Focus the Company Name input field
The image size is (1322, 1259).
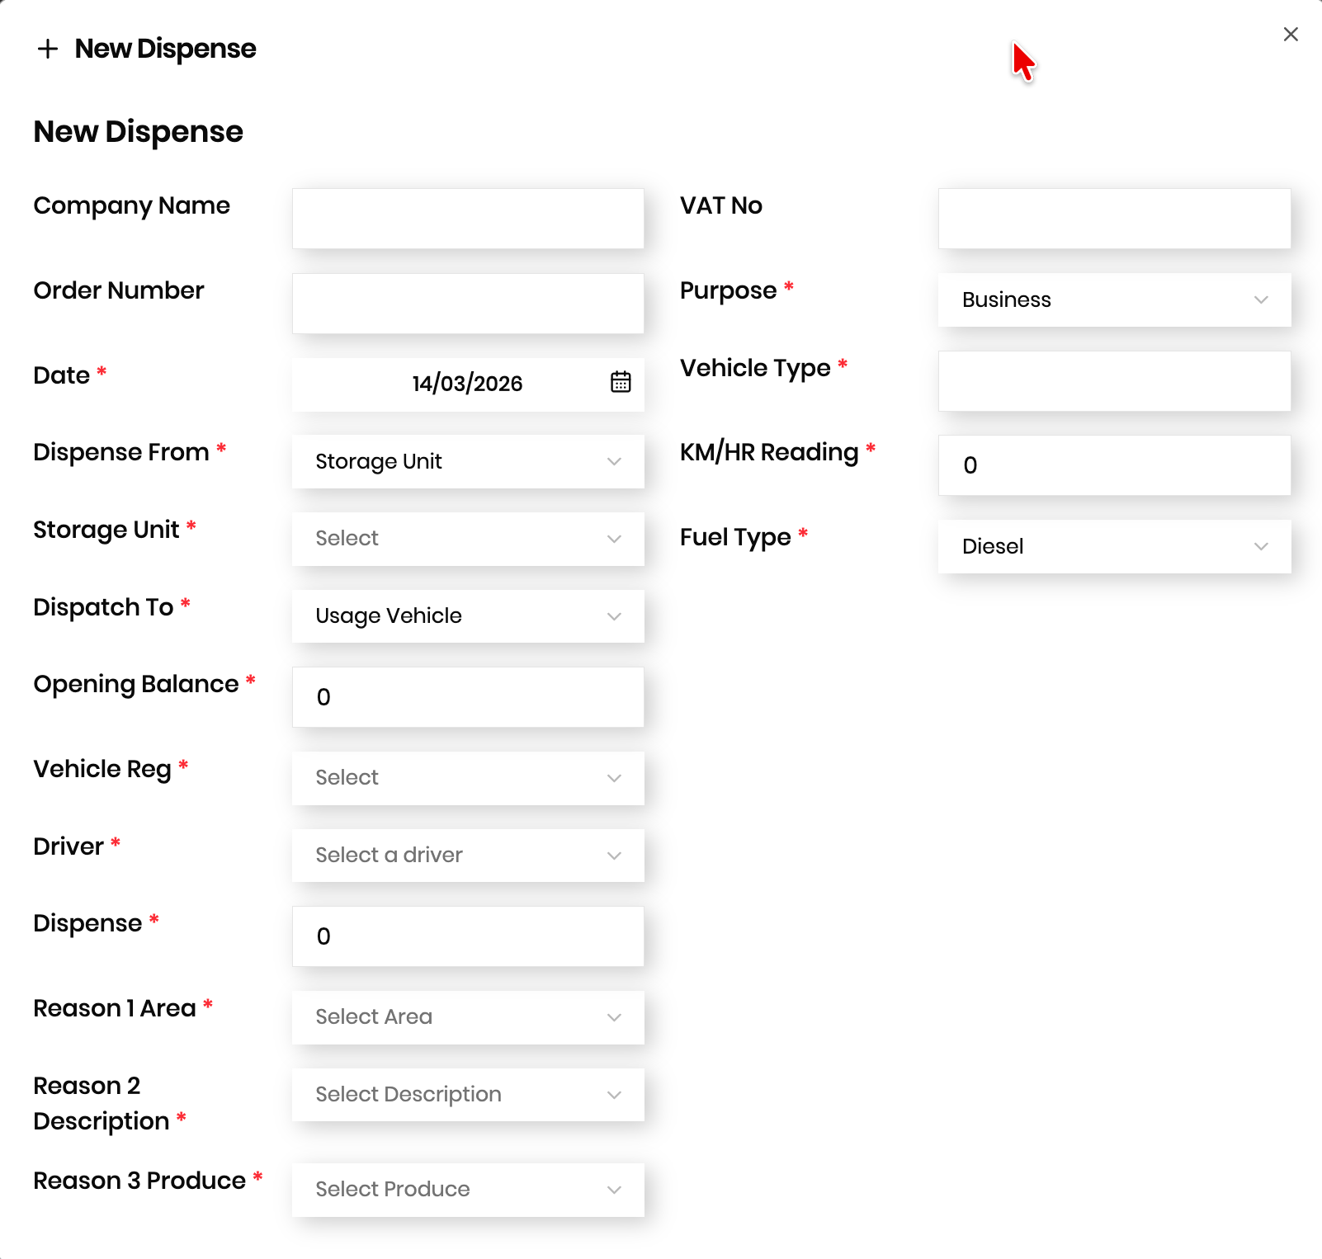tap(468, 219)
